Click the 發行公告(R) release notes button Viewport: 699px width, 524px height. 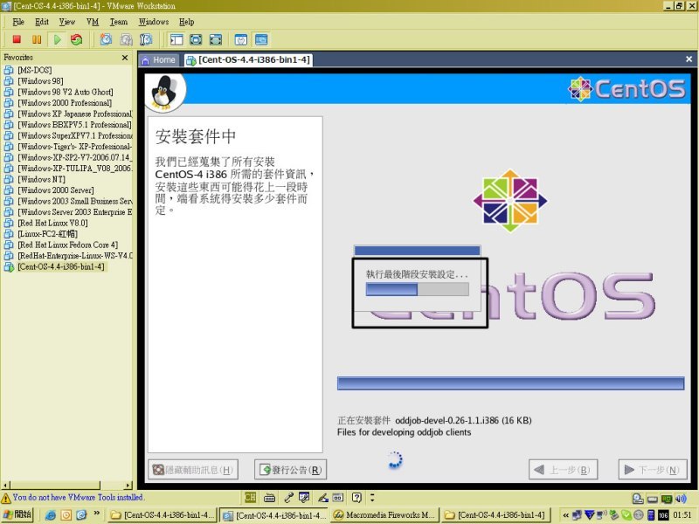tap(291, 470)
